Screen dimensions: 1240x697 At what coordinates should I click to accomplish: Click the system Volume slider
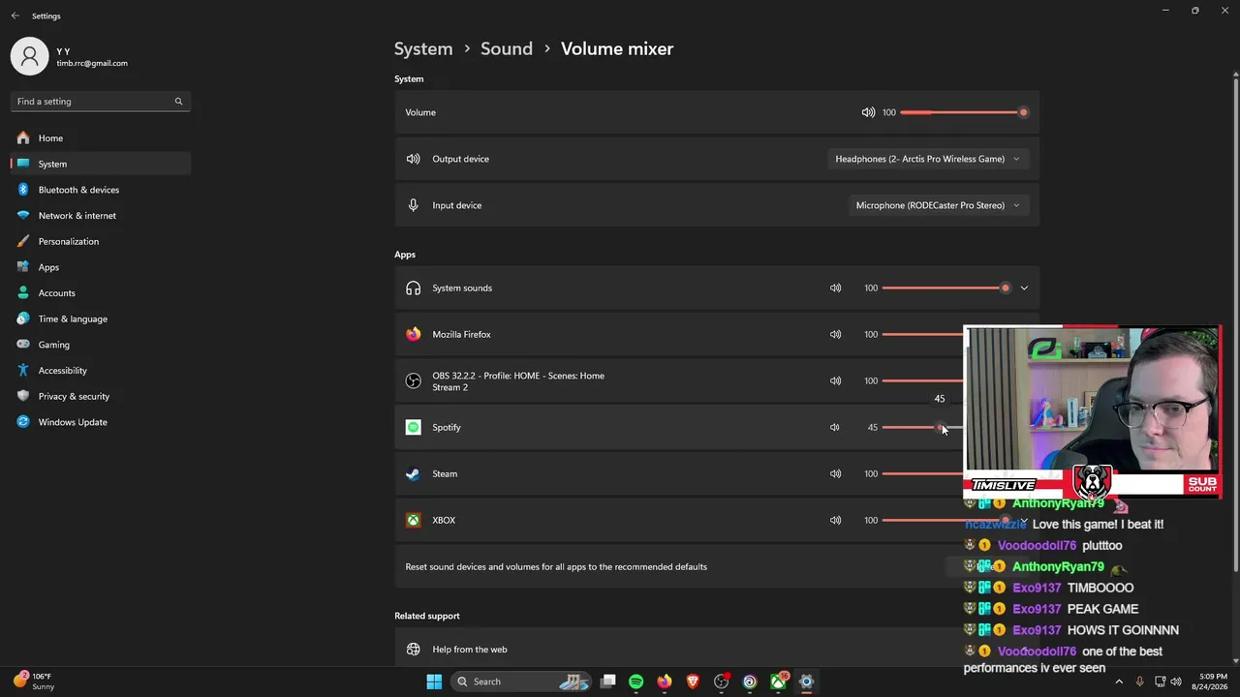962,112
